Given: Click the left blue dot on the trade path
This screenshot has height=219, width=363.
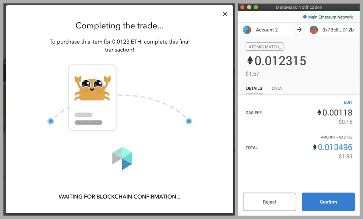Looking at the screenshot, I should pyautogui.click(x=51, y=121).
